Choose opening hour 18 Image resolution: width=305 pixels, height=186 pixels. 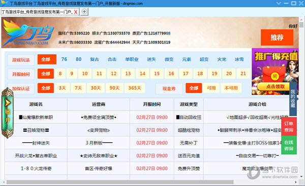pos(200,73)
